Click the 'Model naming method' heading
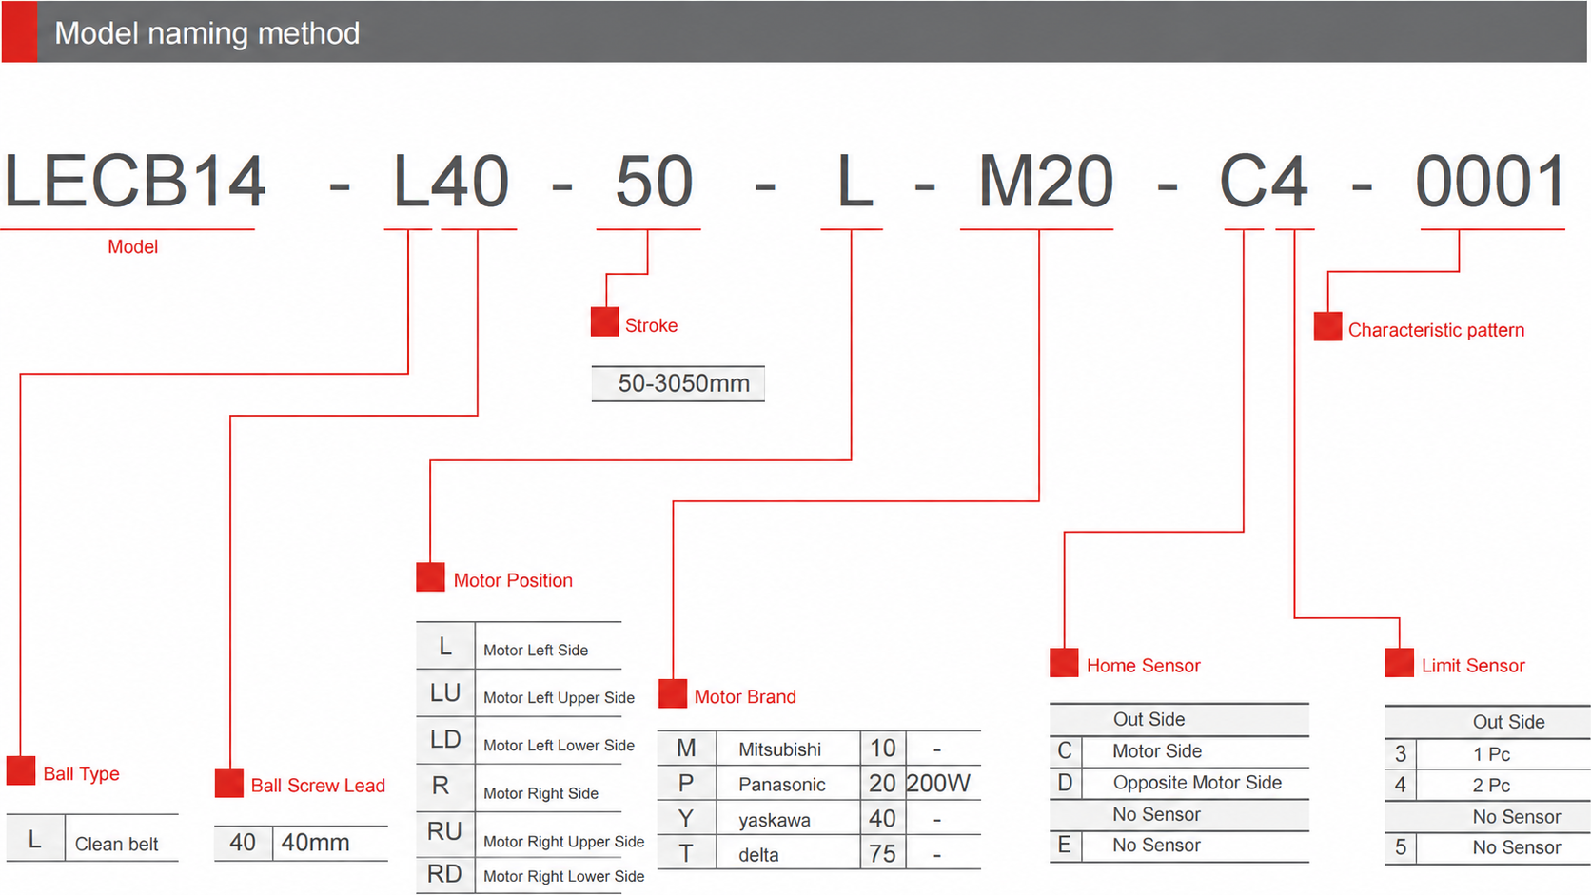Image resolution: width=1591 pixels, height=895 pixels. click(x=206, y=33)
